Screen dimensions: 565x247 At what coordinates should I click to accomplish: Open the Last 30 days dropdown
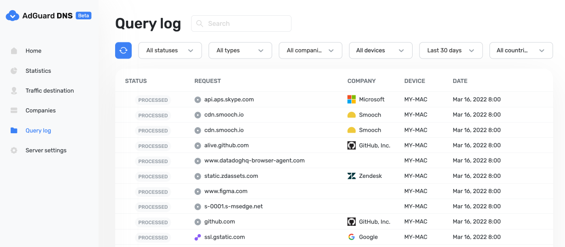coord(451,50)
